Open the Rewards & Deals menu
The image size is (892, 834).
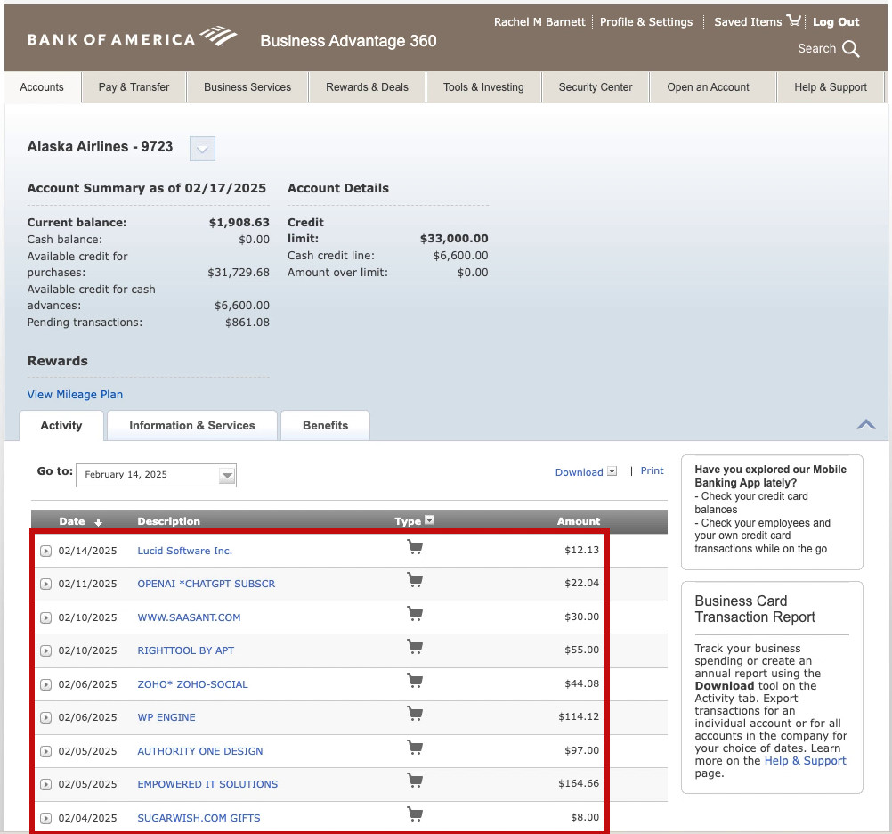tap(367, 87)
